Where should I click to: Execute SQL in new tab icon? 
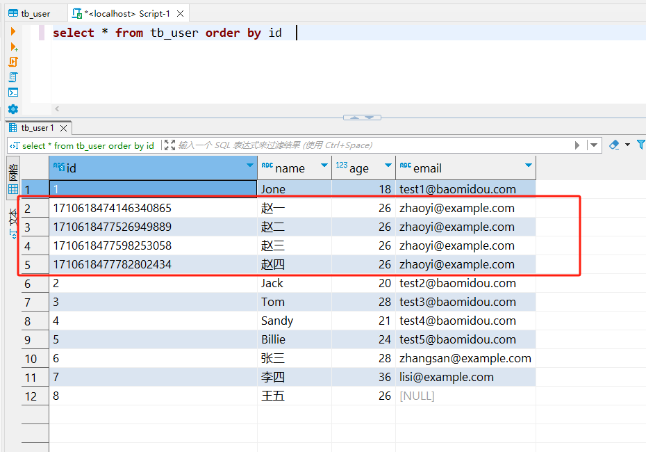point(14,47)
